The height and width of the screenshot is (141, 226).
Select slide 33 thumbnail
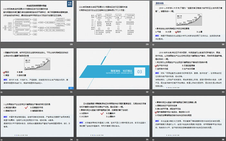click(x=189, y=69)
